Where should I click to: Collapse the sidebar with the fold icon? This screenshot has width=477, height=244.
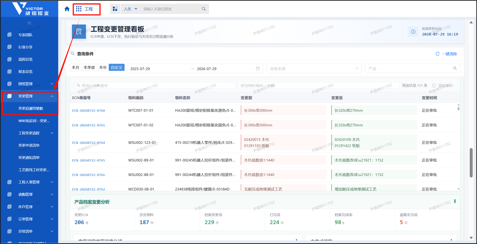tap(29, 23)
